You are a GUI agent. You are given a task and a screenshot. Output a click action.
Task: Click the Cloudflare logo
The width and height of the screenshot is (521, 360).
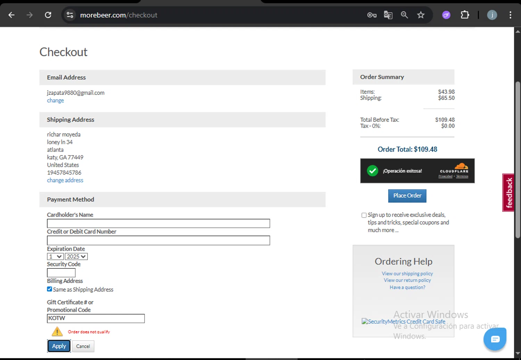coord(454,168)
